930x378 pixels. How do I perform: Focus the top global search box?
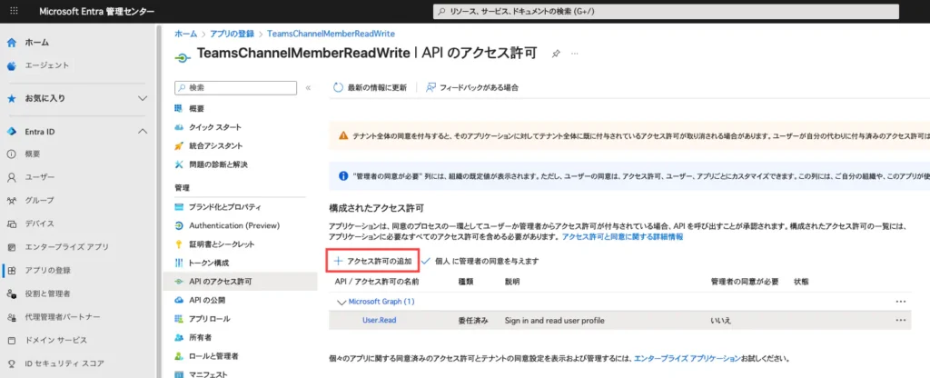point(665,11)
